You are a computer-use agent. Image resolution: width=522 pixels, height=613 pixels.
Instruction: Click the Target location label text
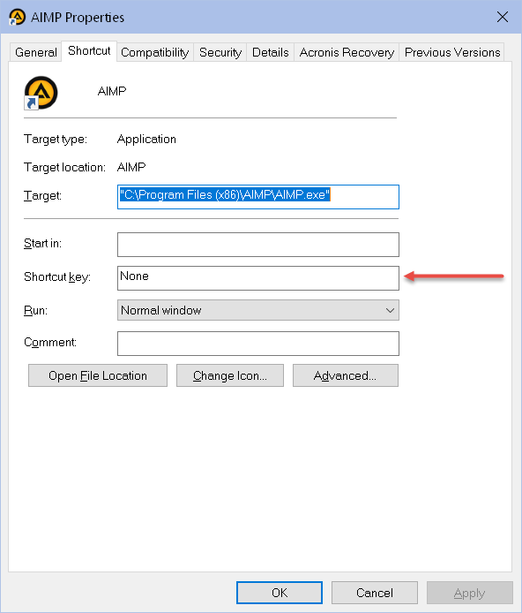(x=64, y=167)
